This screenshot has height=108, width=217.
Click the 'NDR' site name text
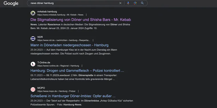tap(40, 37)
